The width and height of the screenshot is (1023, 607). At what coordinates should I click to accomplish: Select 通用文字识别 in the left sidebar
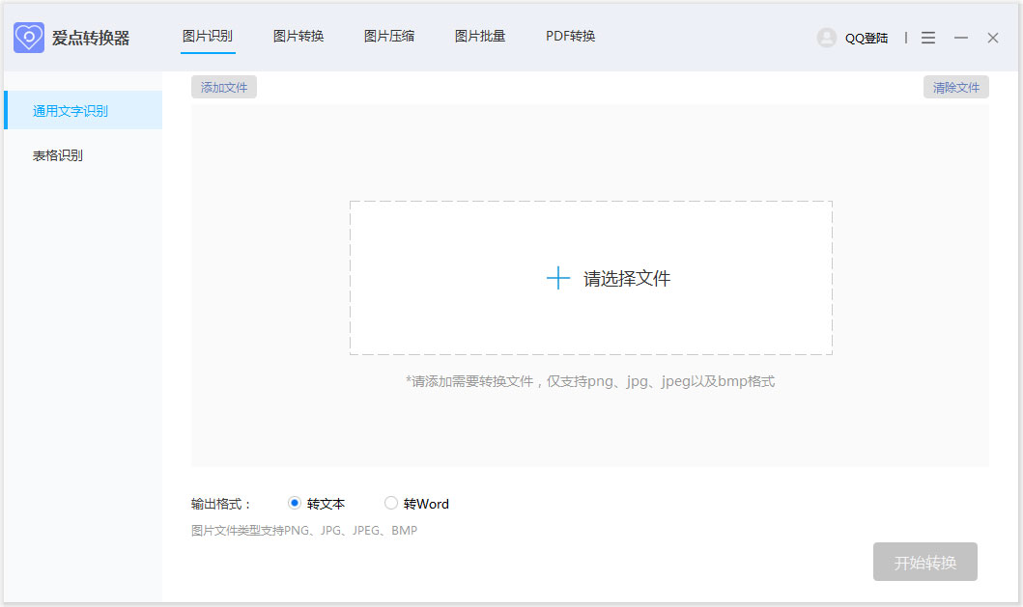coord(71,109)
